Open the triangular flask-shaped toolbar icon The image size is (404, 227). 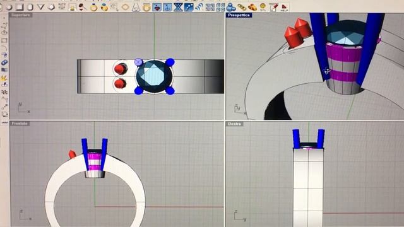(136, 7)
